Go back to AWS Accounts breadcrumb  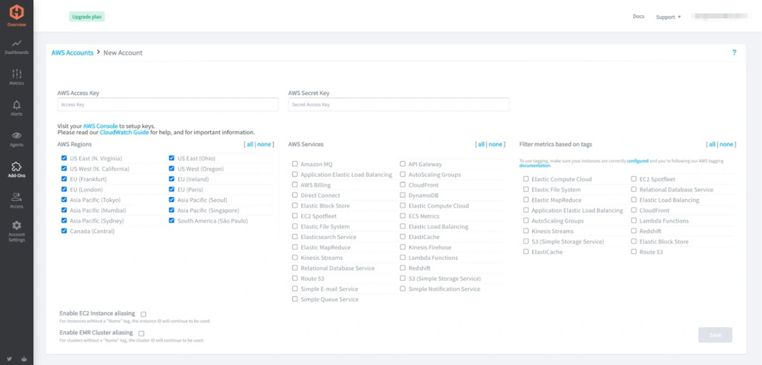[72, 53]
